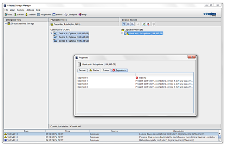Switch to the Status tab in Properties

pyautogui.click(x=94, y=70)
